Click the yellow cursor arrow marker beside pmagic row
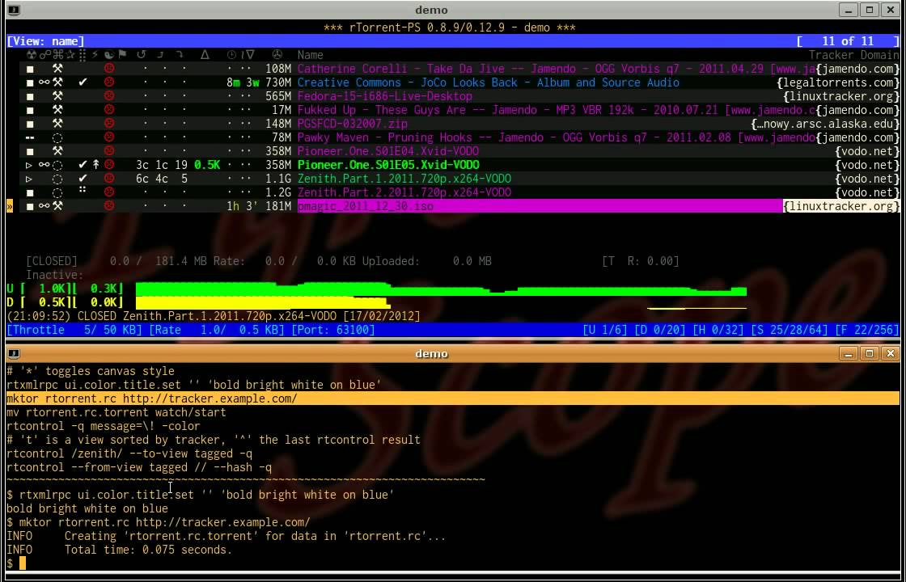906x582 pixels. 9,206
